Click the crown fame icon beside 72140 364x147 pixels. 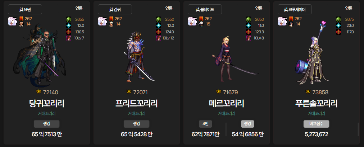[x=39, y=92]
